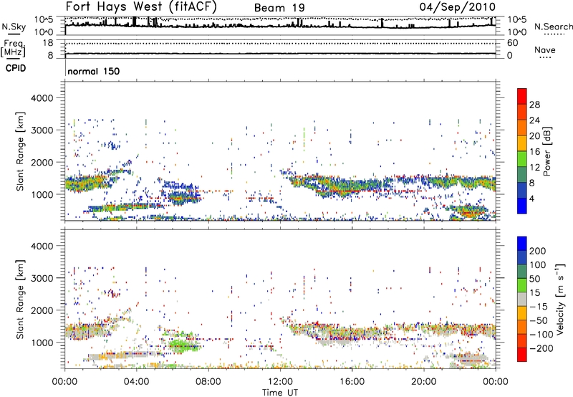Click the 'N.Search' legend label

(553, 27)
